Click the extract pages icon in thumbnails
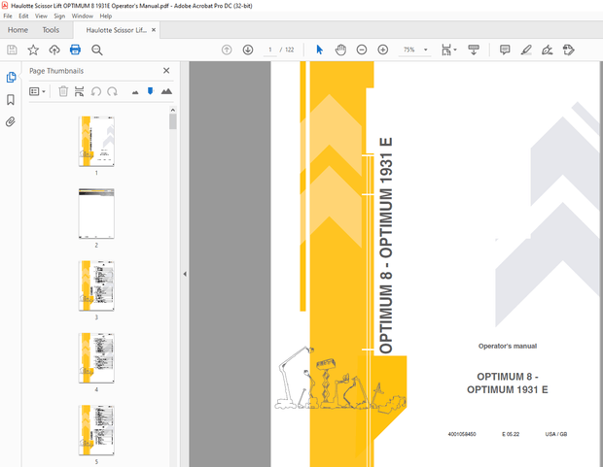Viewport: 603px width, 467px height. coord(79,91)
